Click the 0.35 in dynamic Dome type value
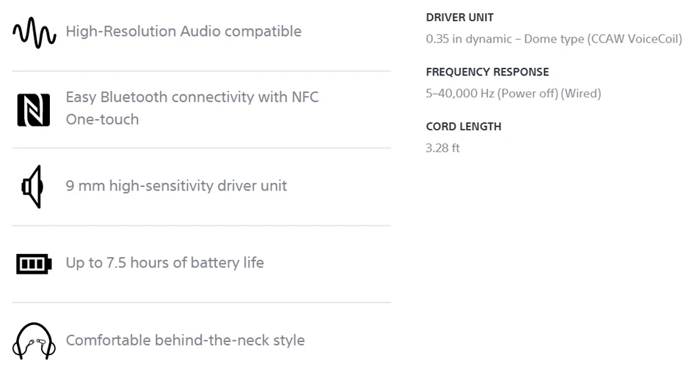Viewport: 697px width, 380px height. (x=554, y=39)
